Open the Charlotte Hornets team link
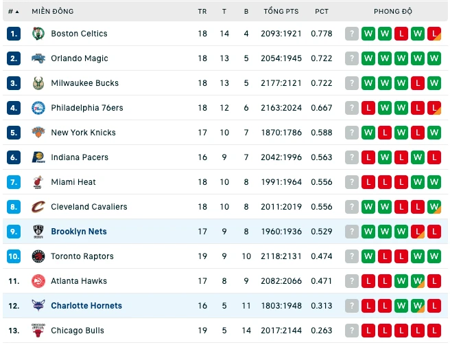 click(86, 306)
